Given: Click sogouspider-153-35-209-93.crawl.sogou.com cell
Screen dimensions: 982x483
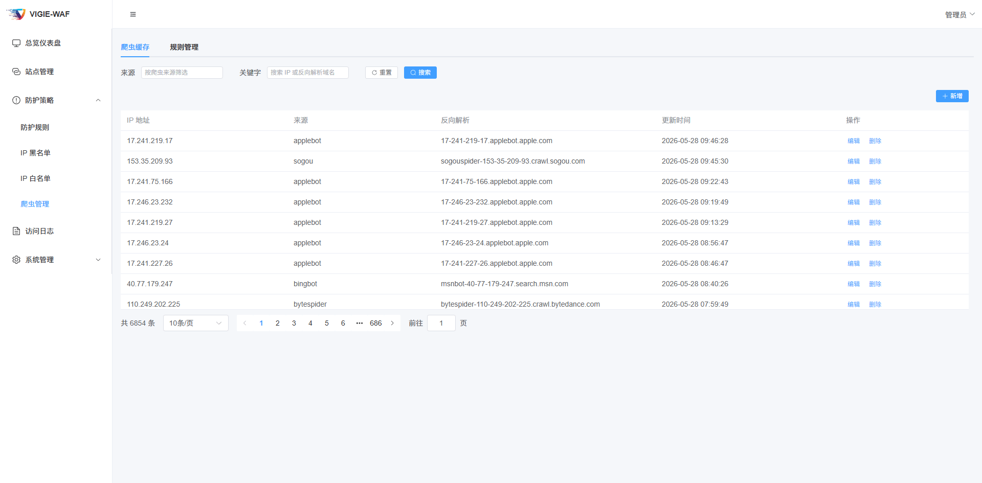Looking at the screenshot, I should 513,161.
